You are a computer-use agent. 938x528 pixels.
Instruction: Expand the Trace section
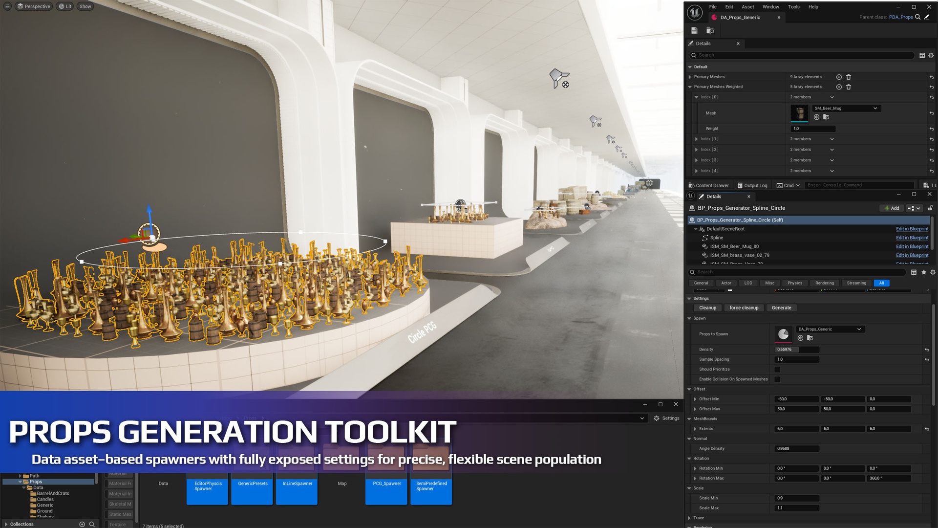click(689, 518)
